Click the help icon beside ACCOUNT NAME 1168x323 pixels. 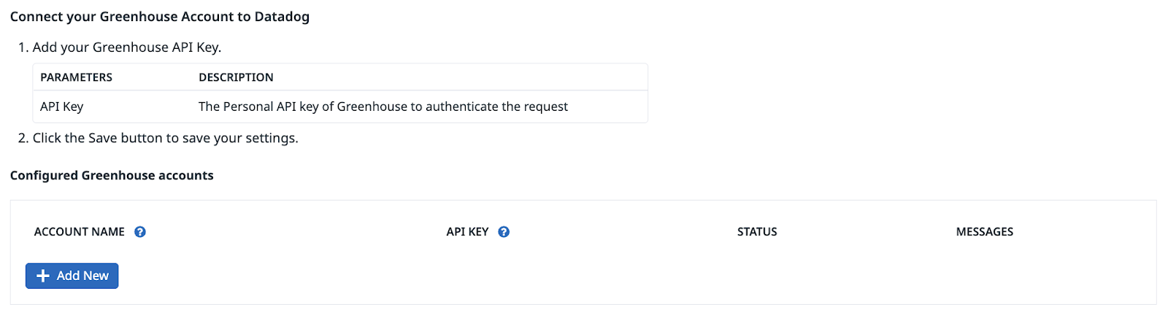[x=140, y=232]
